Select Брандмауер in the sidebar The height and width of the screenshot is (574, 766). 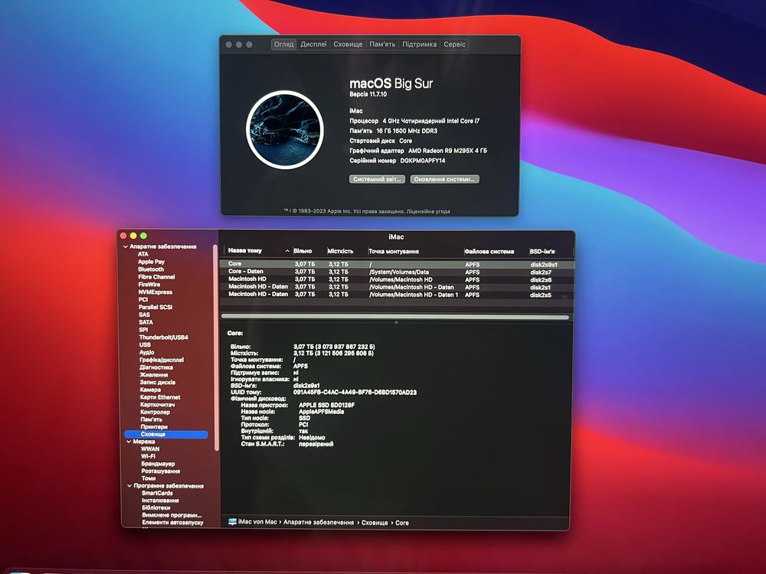(159, 464)
